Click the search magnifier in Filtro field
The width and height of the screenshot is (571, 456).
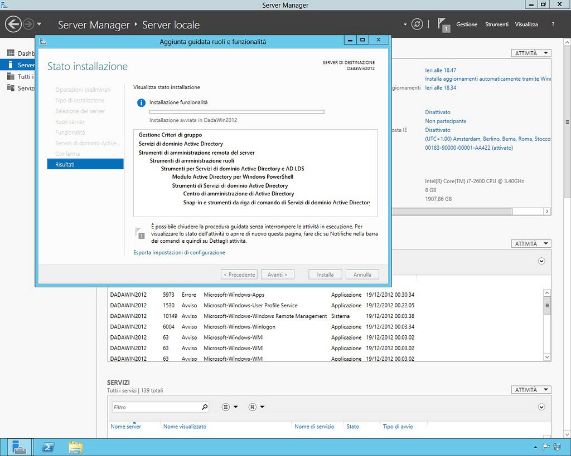205,407
